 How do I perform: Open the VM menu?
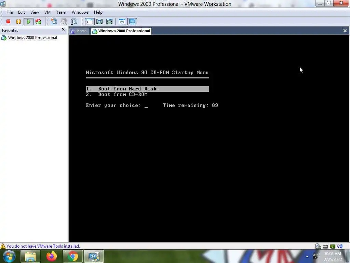click(47, 12)
